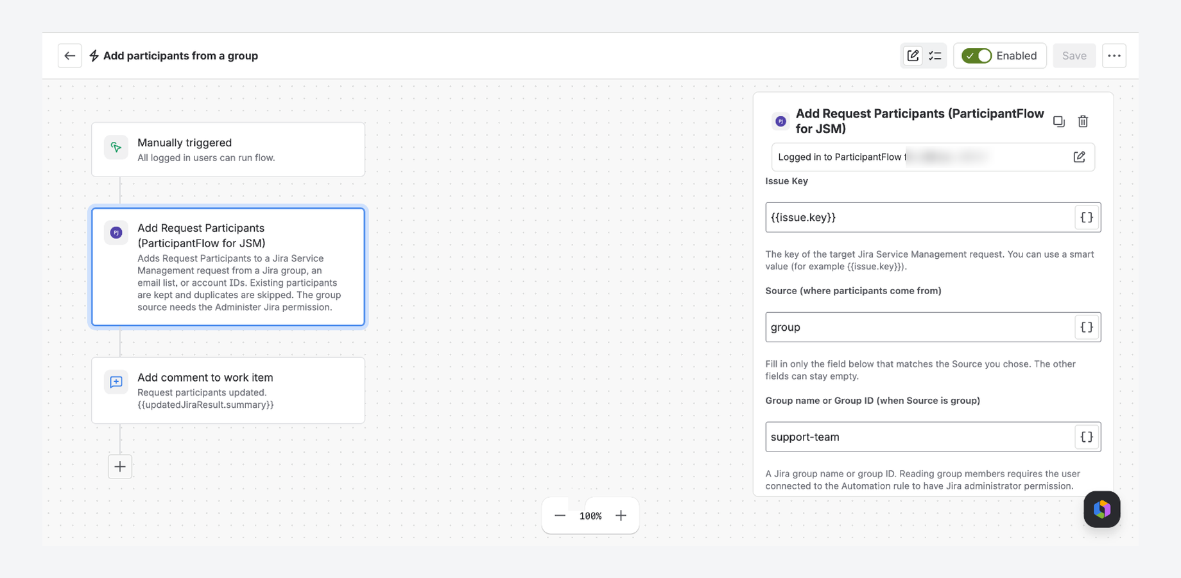The height and width of the screenshot is (578, 1181).
Task: Click the Source (where participants come from) label
Action: (853, 291)
